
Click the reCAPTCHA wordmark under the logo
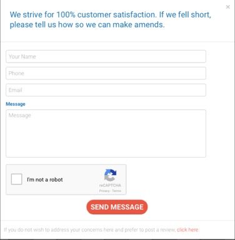tap(110, 185)
